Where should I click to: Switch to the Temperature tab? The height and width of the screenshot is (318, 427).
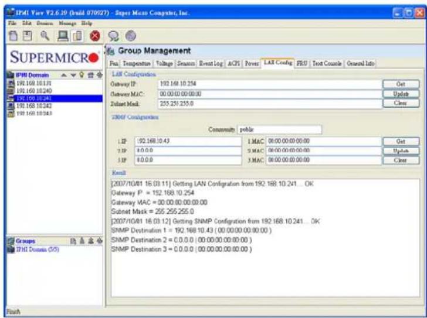pos(137,64)
